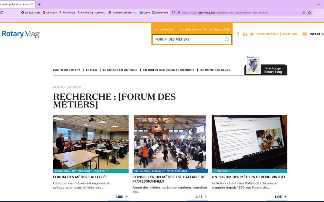Open reader view icon in the address bar

coord(303,12)
